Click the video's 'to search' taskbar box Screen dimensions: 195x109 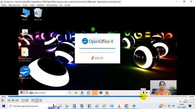pos(43,93)
